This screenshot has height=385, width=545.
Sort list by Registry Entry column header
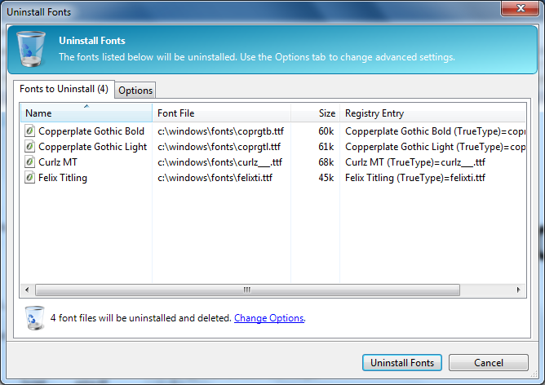(432, 113)
